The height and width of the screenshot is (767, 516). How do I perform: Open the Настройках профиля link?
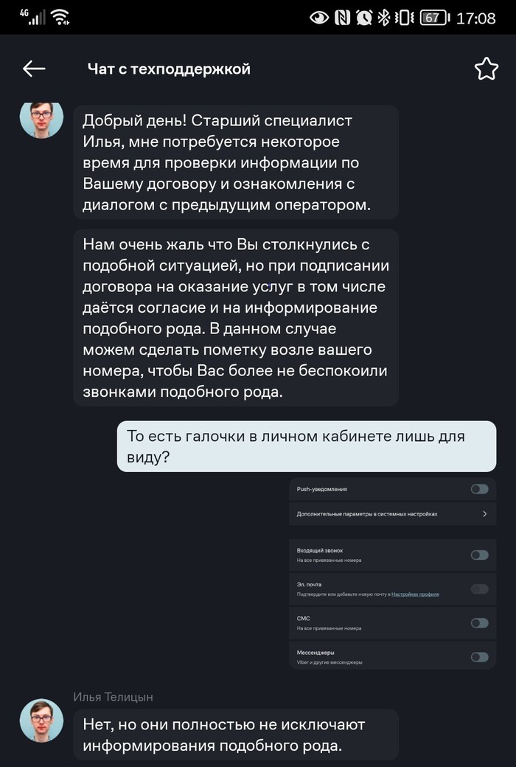415,594
